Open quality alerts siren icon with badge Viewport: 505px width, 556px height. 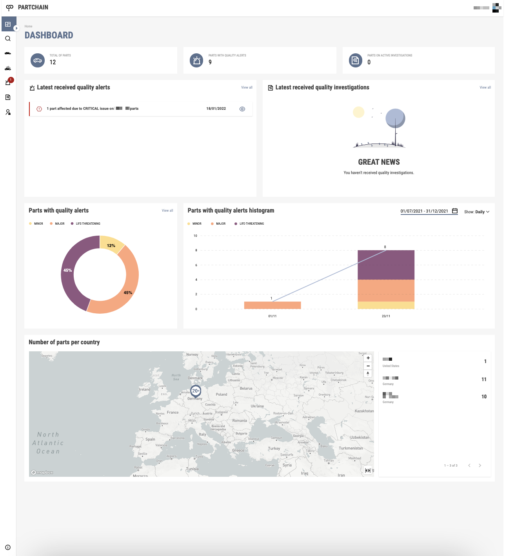[x=8, y=82]
